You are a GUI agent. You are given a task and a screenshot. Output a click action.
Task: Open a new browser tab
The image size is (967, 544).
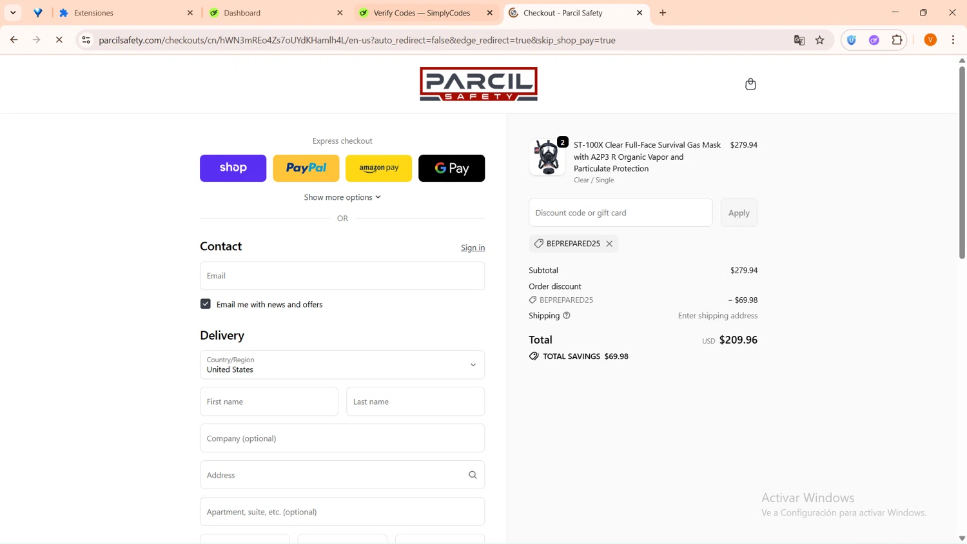click(663, 13)
